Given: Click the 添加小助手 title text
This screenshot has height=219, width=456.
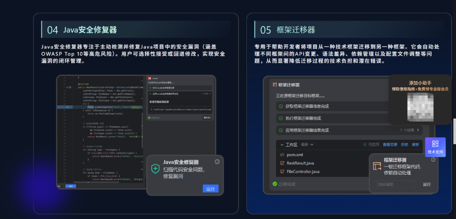Looking at the screenshot, I should click(420, 83).
